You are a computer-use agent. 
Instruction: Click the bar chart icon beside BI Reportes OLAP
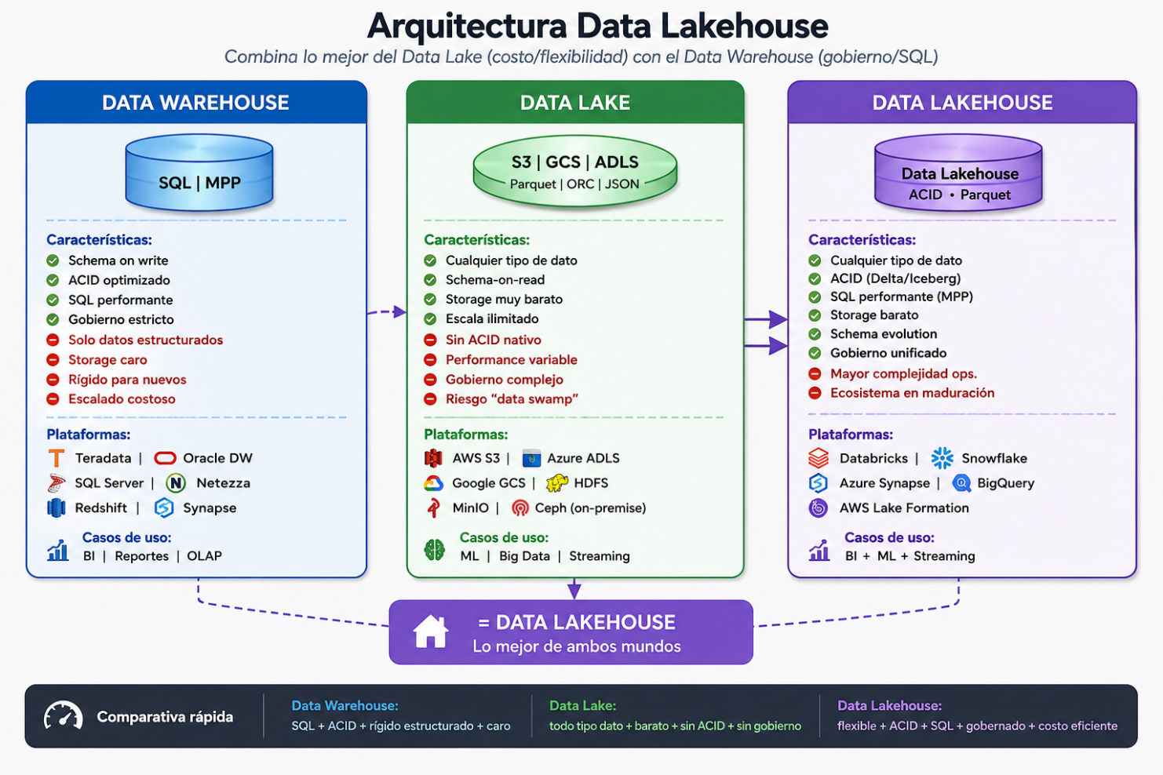(x=57, y=550)
